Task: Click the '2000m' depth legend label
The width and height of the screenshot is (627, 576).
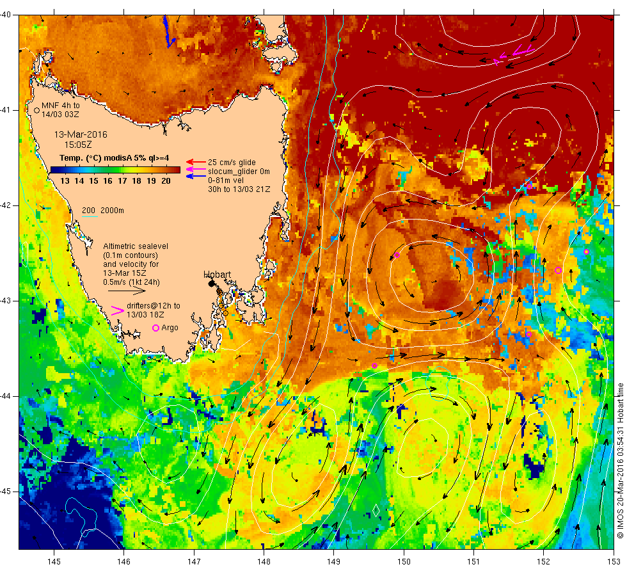Action: click(x=112, y=211)
